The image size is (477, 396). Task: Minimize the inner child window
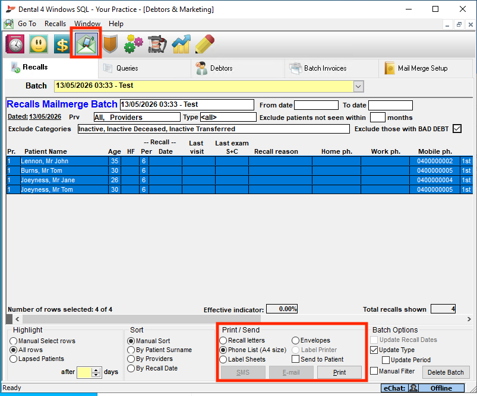coord(447,24)
